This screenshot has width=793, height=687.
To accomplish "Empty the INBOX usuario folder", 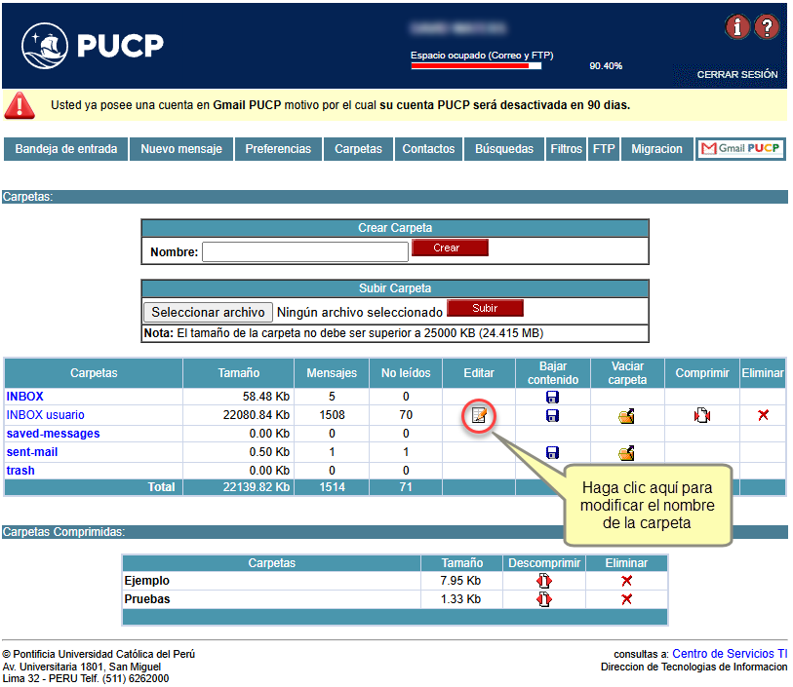I will 626,416.
